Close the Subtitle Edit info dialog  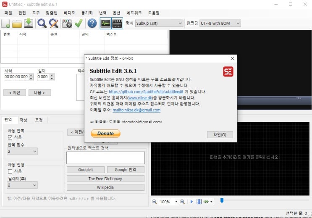coord(232,58)
